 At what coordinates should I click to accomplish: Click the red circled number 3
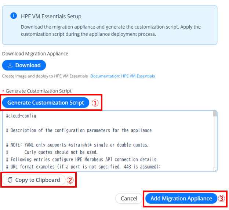[221, 199]
